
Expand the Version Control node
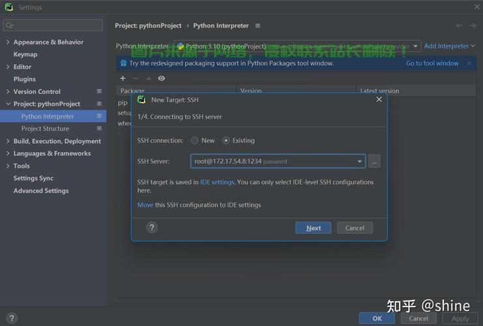pyautogui.click(x=8, y=91)
